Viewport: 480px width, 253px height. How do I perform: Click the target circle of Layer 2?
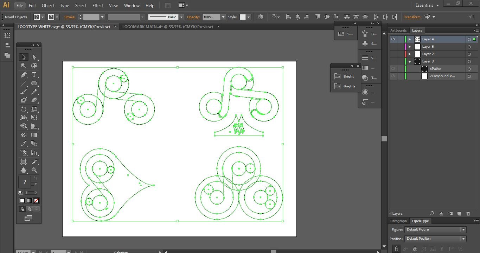pyautogui.click(x=469, y=54)
